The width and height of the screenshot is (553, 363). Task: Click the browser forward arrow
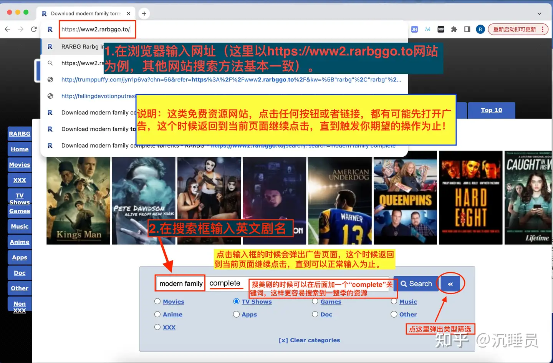tap(21, 29)
